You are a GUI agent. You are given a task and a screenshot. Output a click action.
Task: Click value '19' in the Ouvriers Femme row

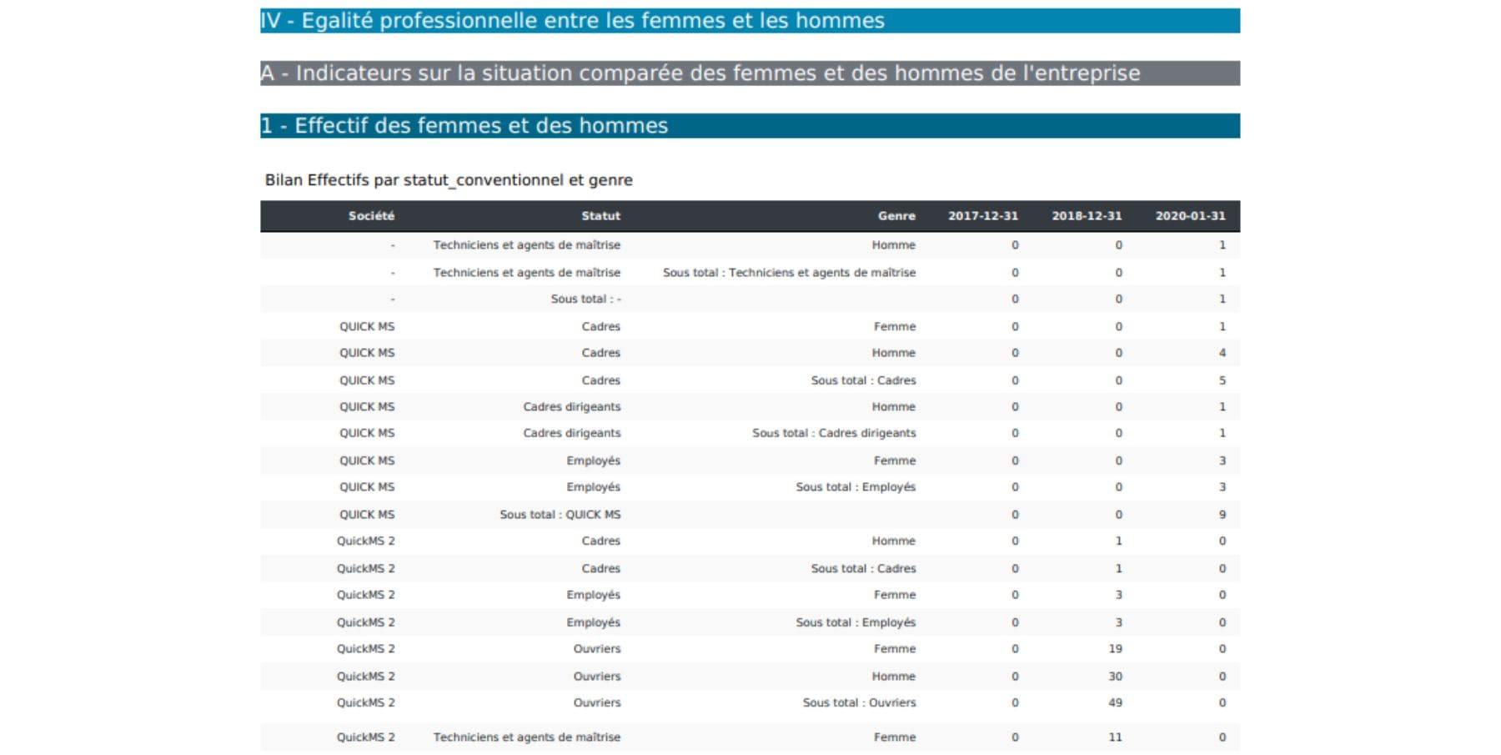coord(1115,649)
